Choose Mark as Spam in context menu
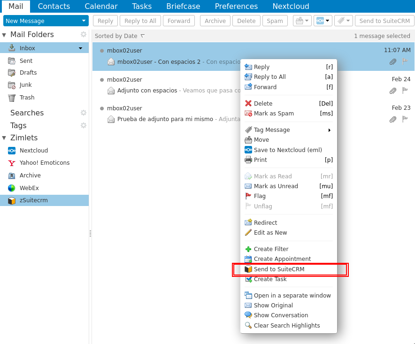The image size is (415, 344). pos(289,114)
